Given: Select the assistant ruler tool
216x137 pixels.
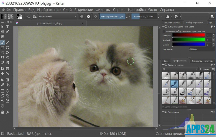Looking at the screenshot, I should click(x=8, y=85).
